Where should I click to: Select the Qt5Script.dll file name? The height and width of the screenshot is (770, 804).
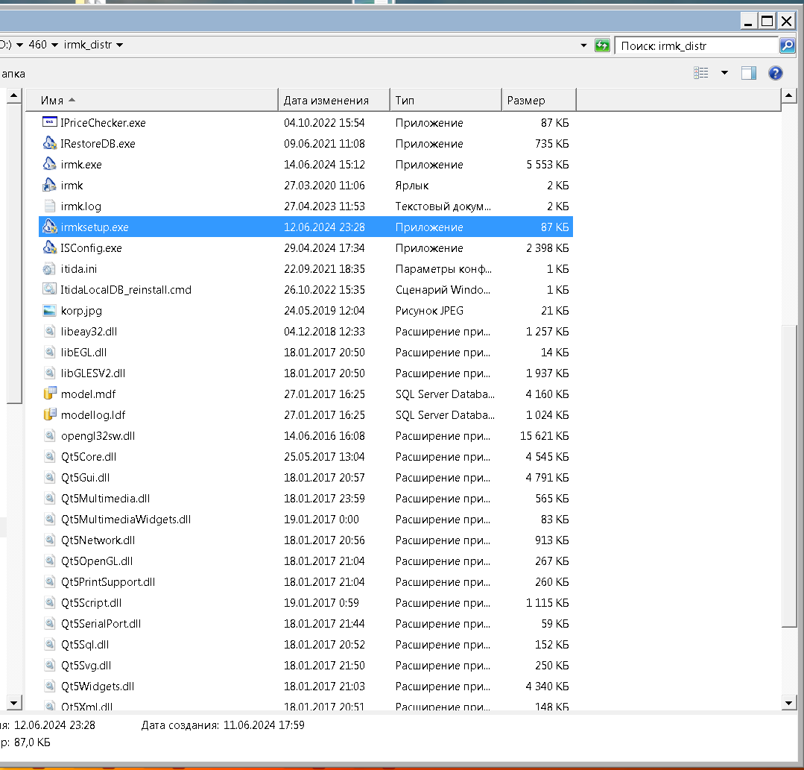point(91,603)
